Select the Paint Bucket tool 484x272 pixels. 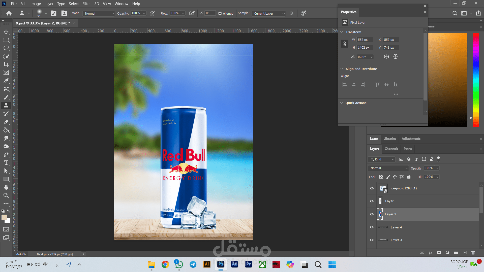tap(6, 130)
